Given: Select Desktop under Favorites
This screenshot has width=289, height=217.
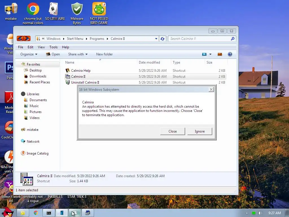Looking at the screenshot, I should (36, 70).
